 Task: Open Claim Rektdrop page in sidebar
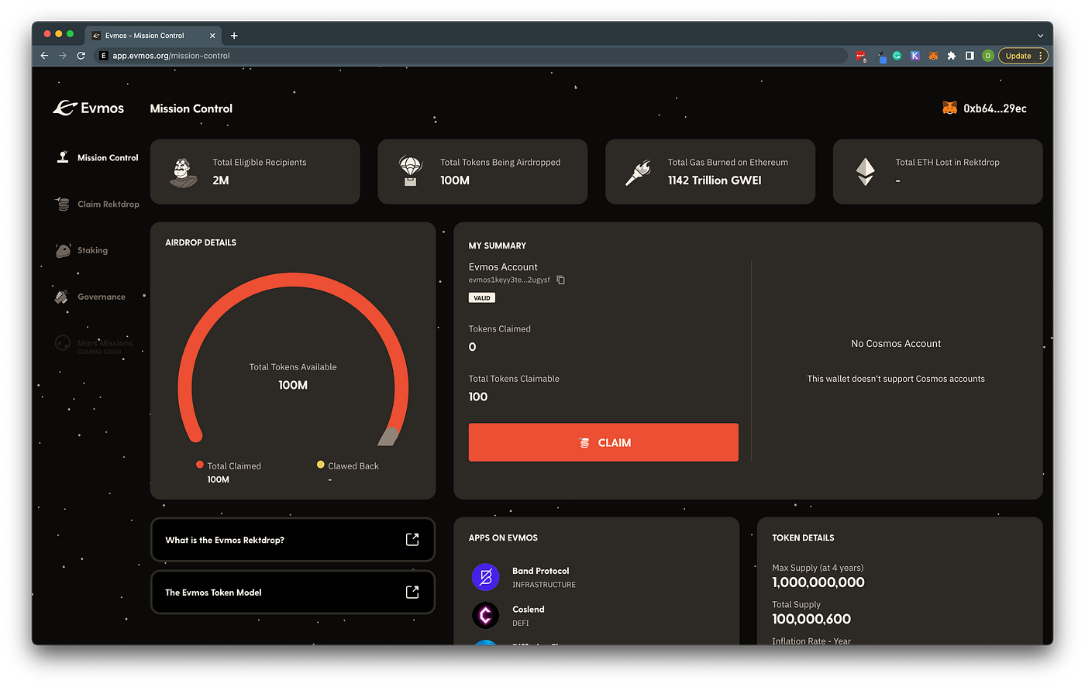[x=98, y=204]
